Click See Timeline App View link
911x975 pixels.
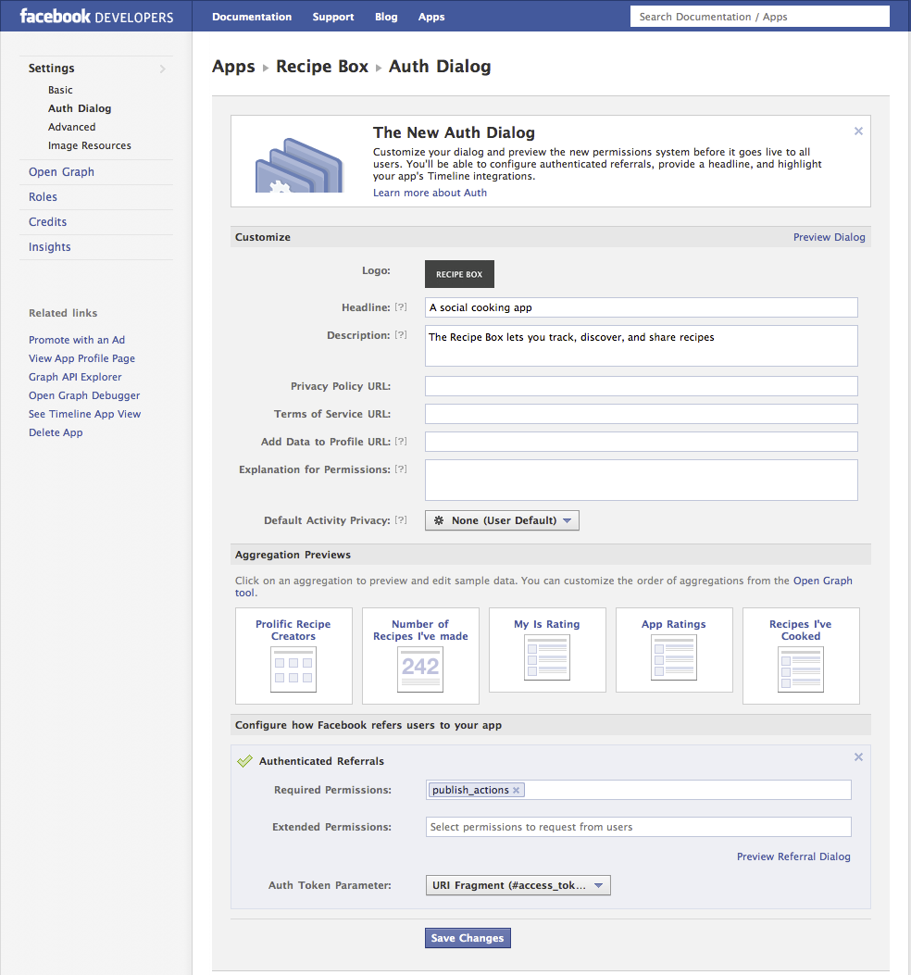[84, 414]
